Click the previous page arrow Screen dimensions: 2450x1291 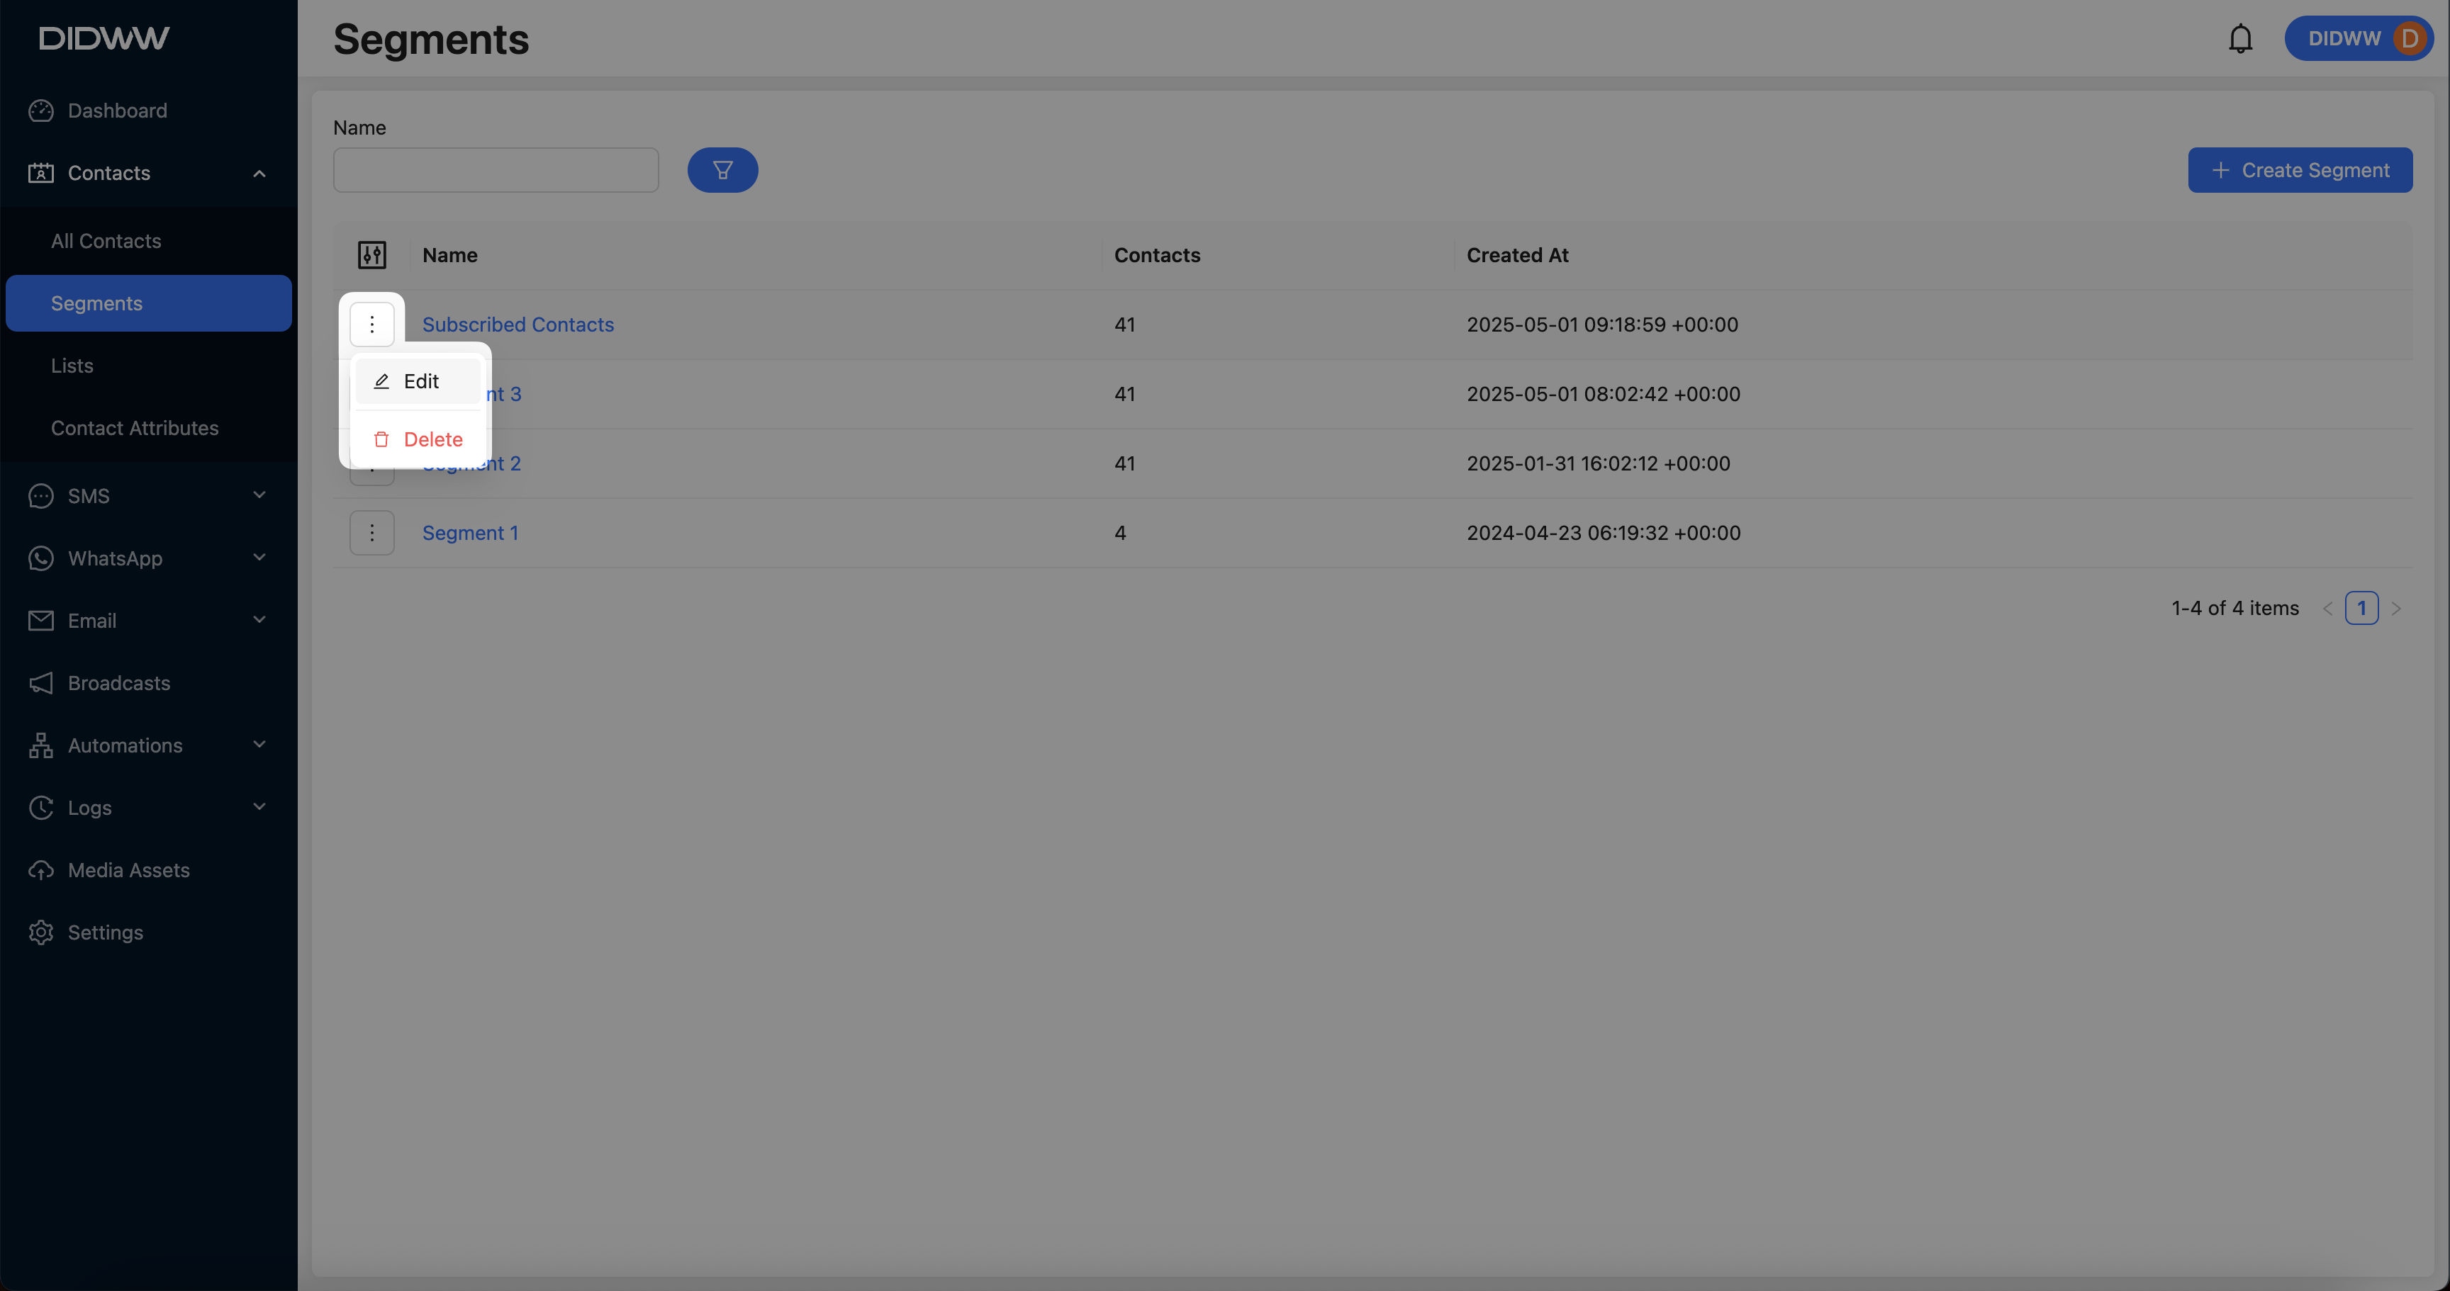[2327, 609]
